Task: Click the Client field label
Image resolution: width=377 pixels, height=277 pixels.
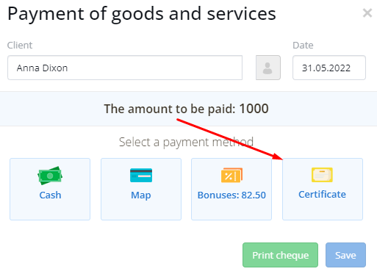Action: 20,45
